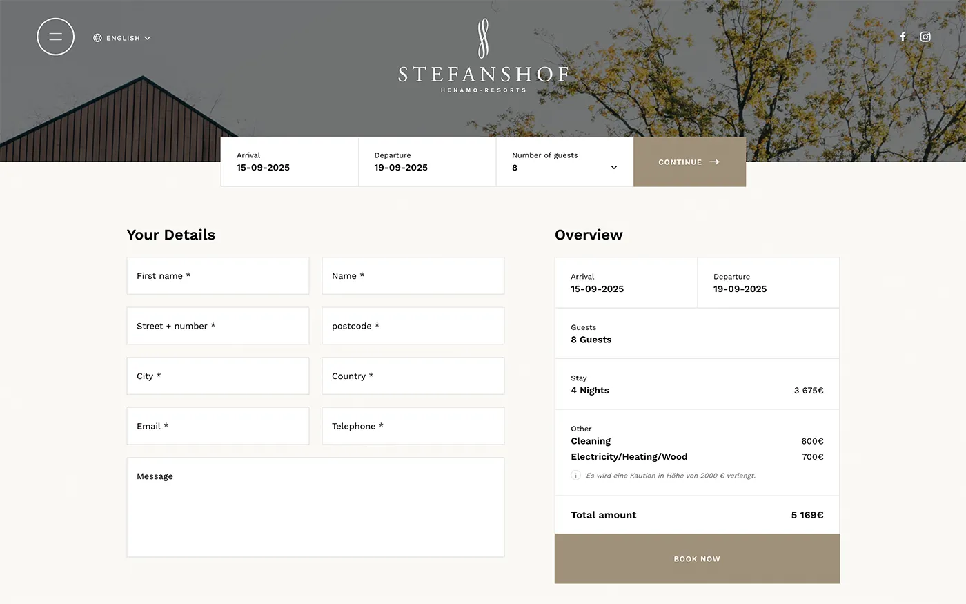Image resolution: width=966 pixels, height=604 pixels.
Task: Select the City text field
Action: [218, 376]
